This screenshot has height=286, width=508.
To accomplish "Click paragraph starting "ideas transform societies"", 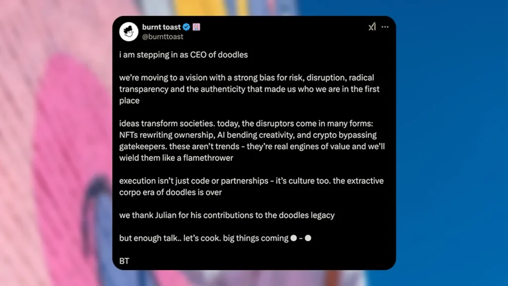I will pos(252,141).
